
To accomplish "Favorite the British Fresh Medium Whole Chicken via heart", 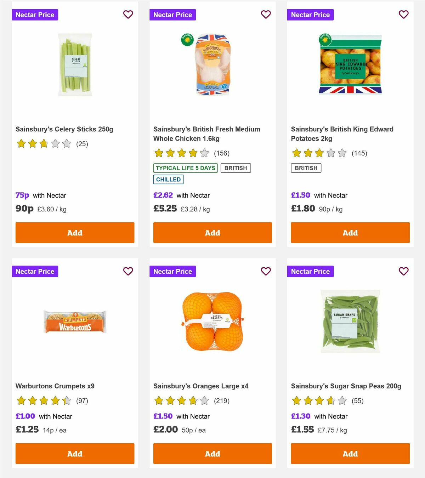I will (266, 15).
